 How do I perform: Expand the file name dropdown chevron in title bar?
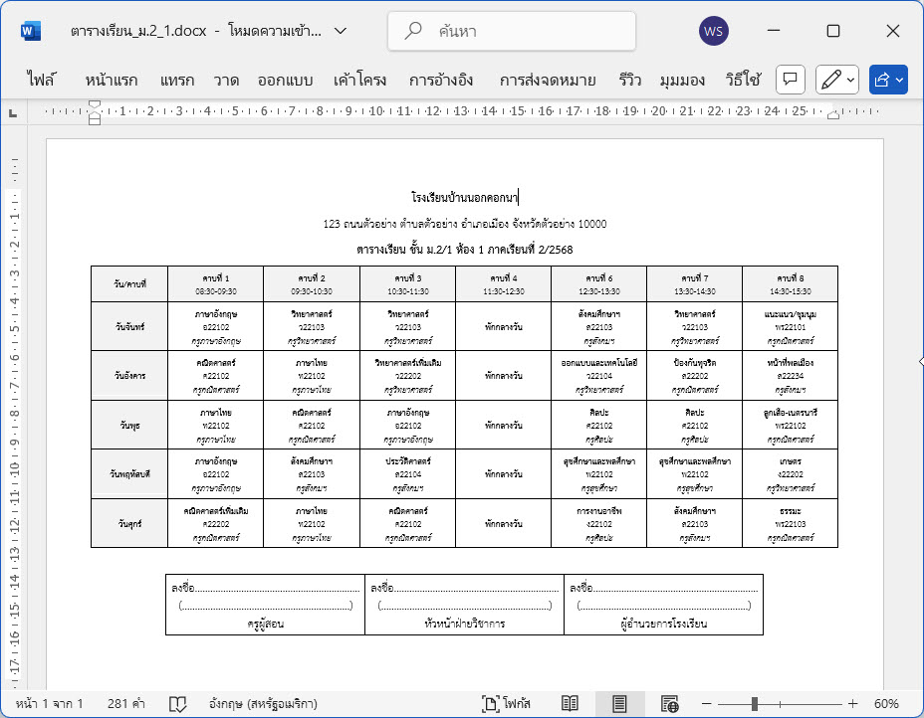(x=341, y=31)
